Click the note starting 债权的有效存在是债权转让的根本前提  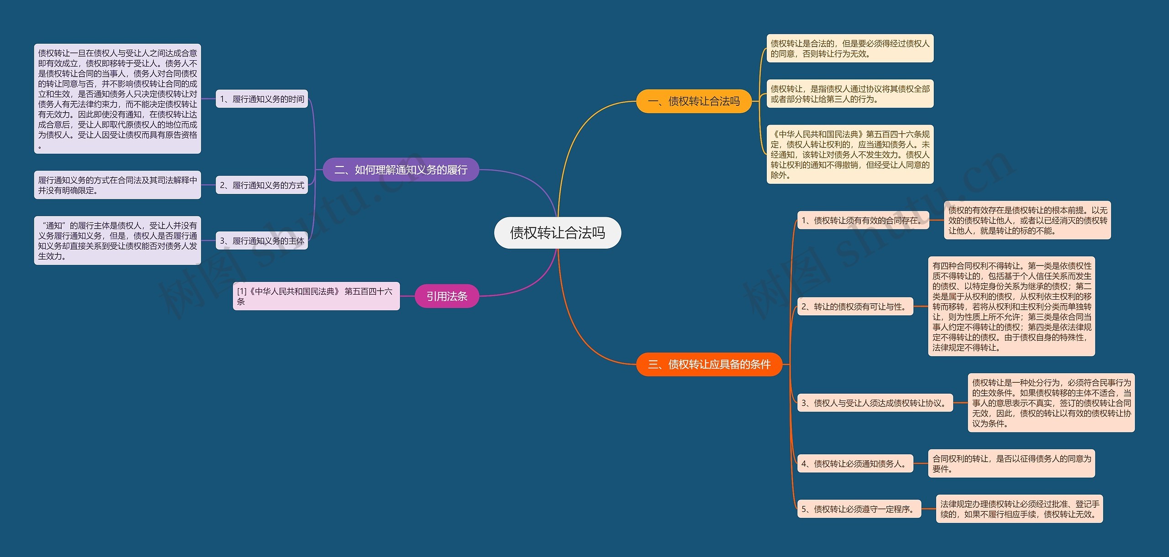[1027, 220]
